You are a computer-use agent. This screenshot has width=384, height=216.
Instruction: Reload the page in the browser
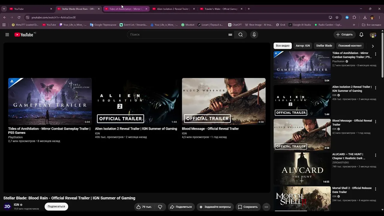(19, 17)
